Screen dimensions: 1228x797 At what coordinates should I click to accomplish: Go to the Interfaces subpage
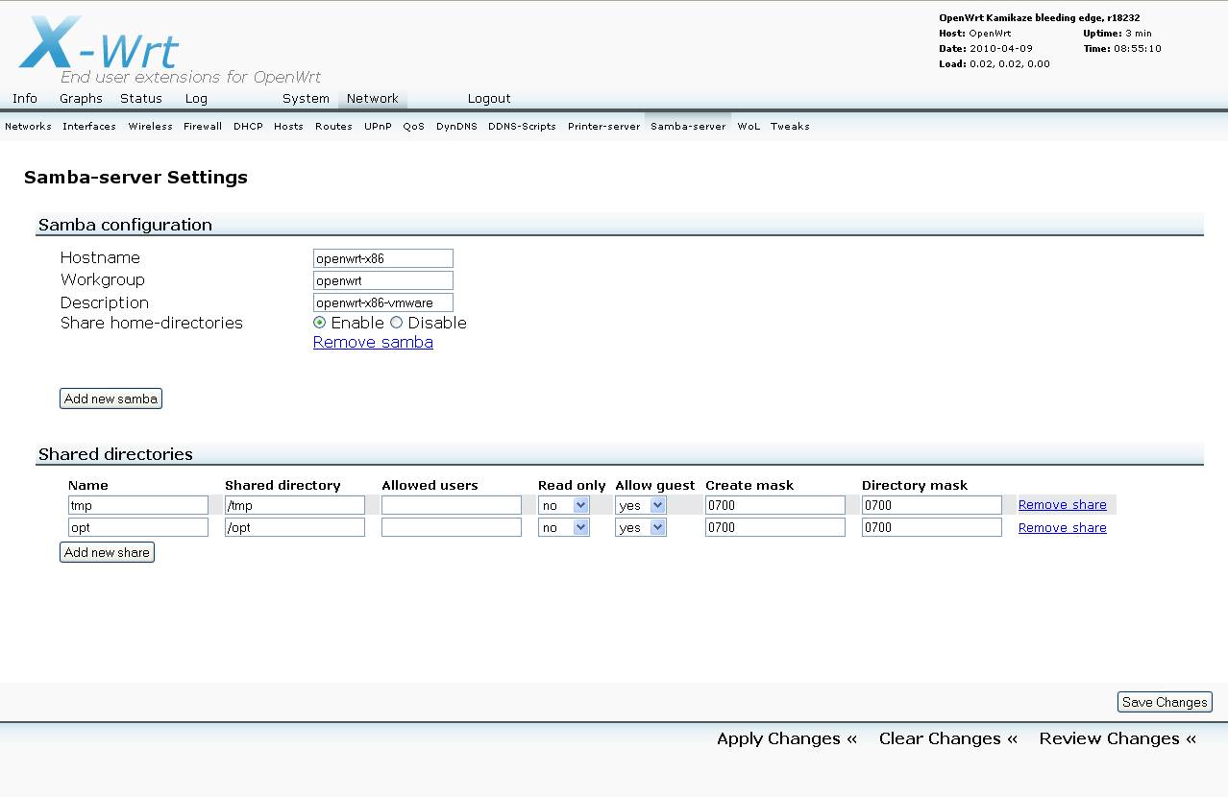click(89, 126)
